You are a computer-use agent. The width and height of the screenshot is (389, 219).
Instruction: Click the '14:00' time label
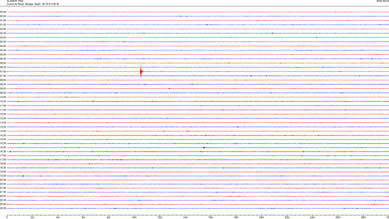3,131
